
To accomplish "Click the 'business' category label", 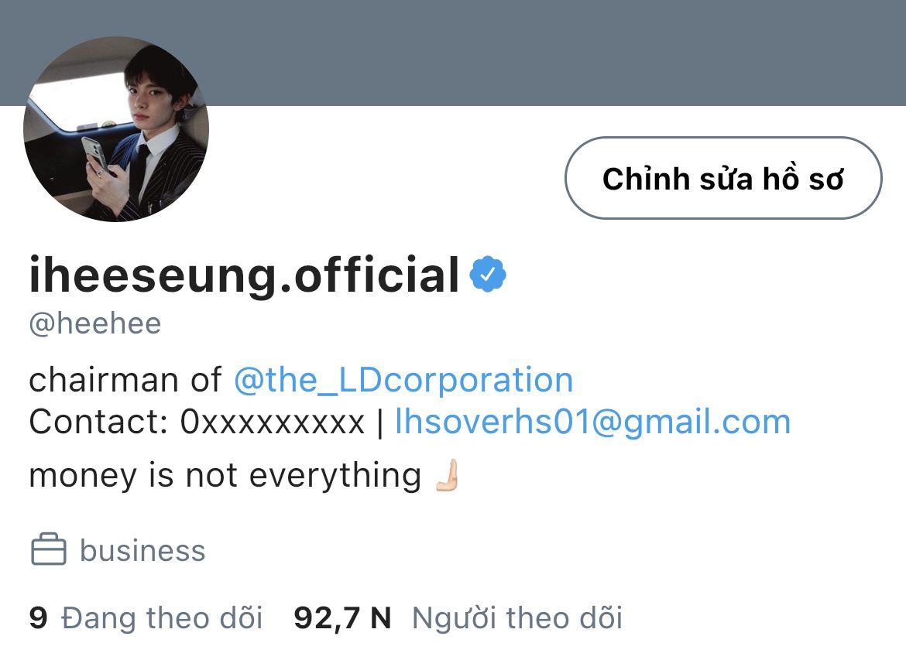I will tap(142, 550).
